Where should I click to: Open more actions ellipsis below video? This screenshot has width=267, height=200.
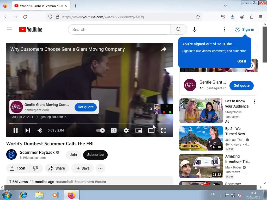pos(100,168)
